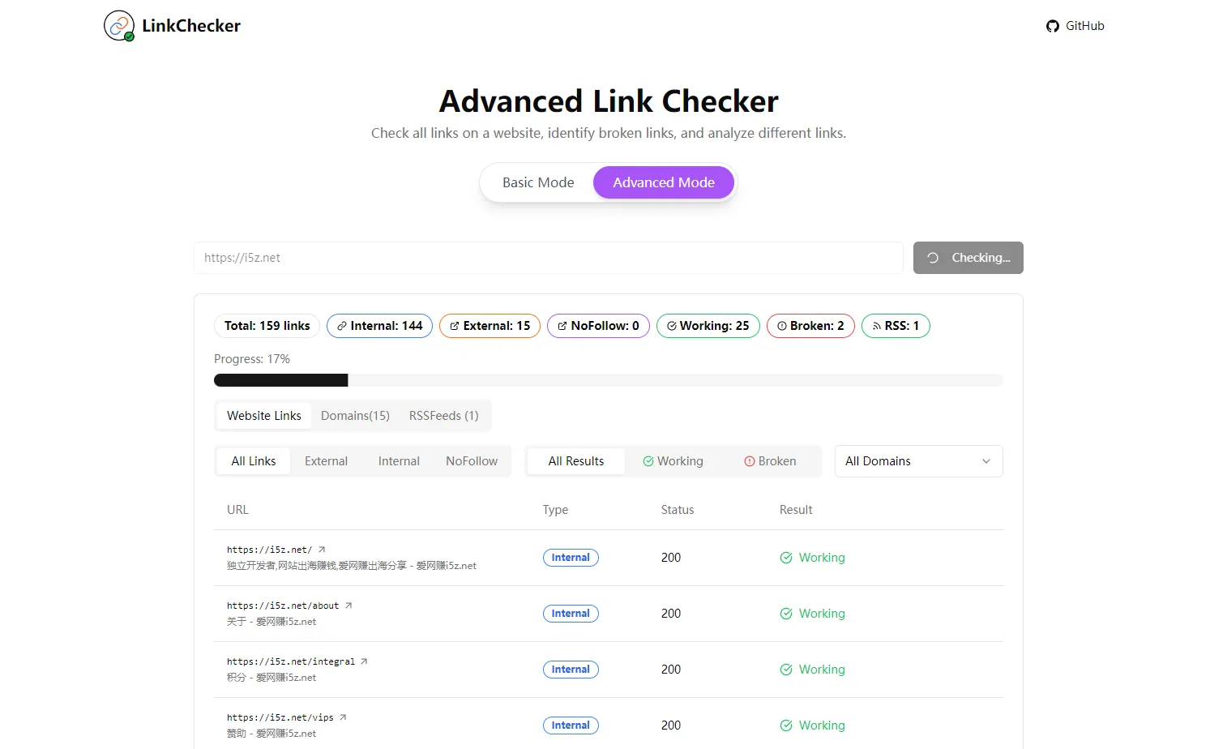The image size is (1210, 749).
Task: Click the progress bar at 17%
Action: pyautogui.click(x=609, y=380)
